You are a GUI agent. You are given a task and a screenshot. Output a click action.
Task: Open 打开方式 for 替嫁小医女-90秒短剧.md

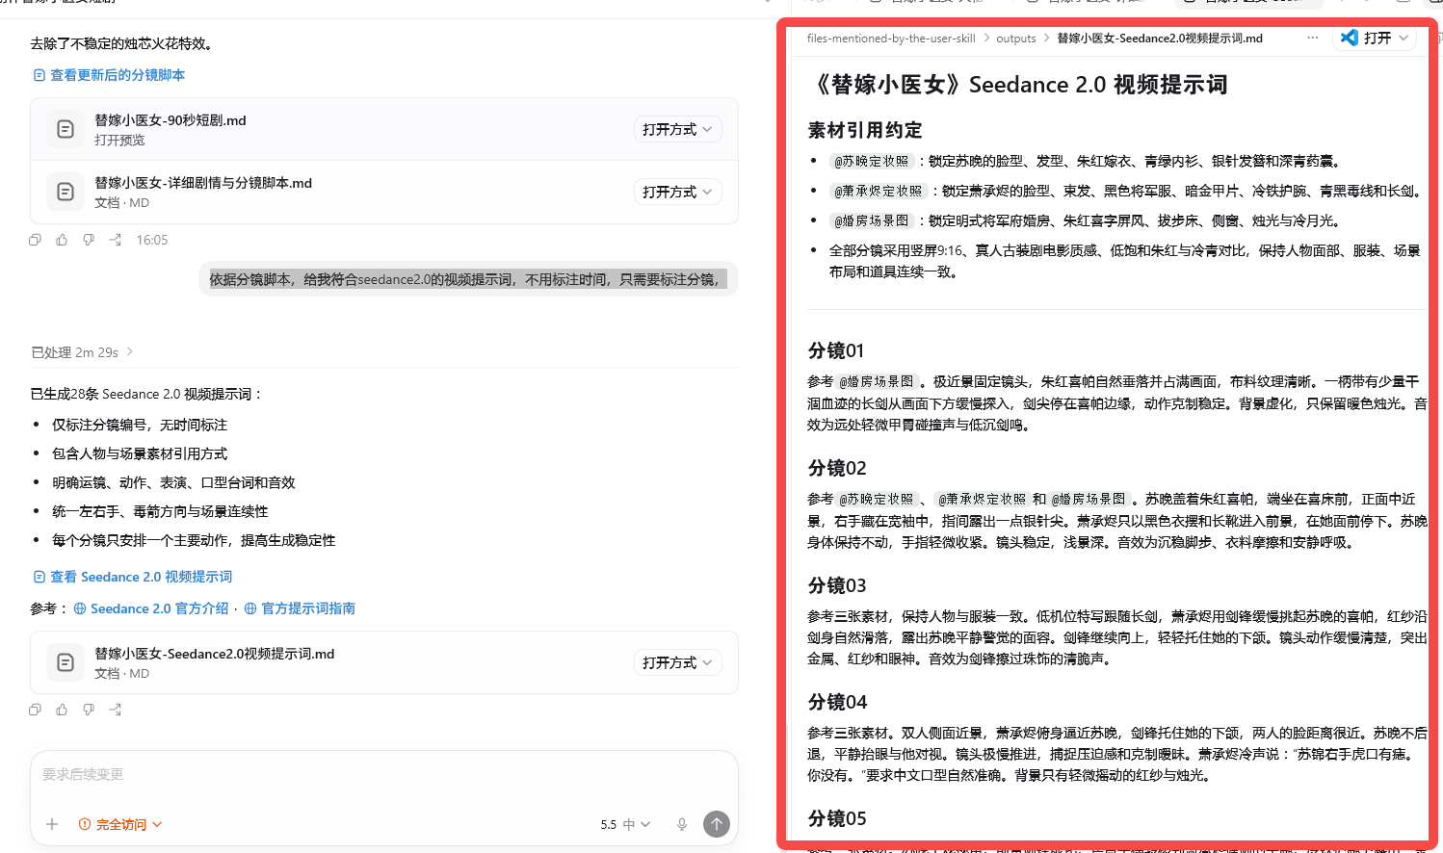point(677,129)
